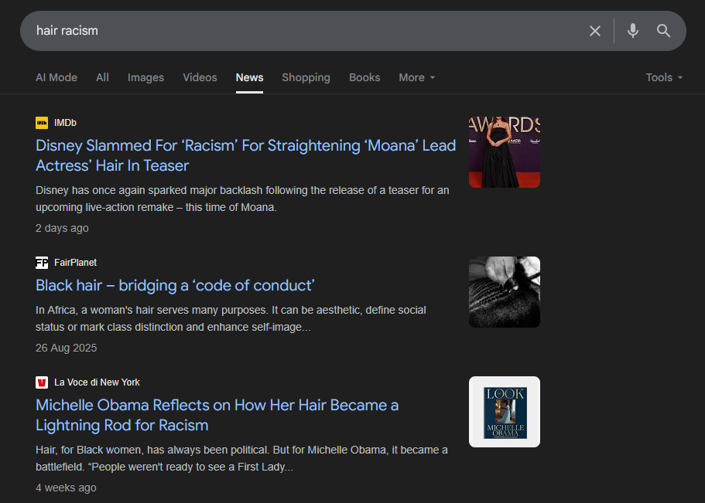Clear the search box with the X icon
The image size is (705, 503).
pyautogui.click(x=595, y=31)
